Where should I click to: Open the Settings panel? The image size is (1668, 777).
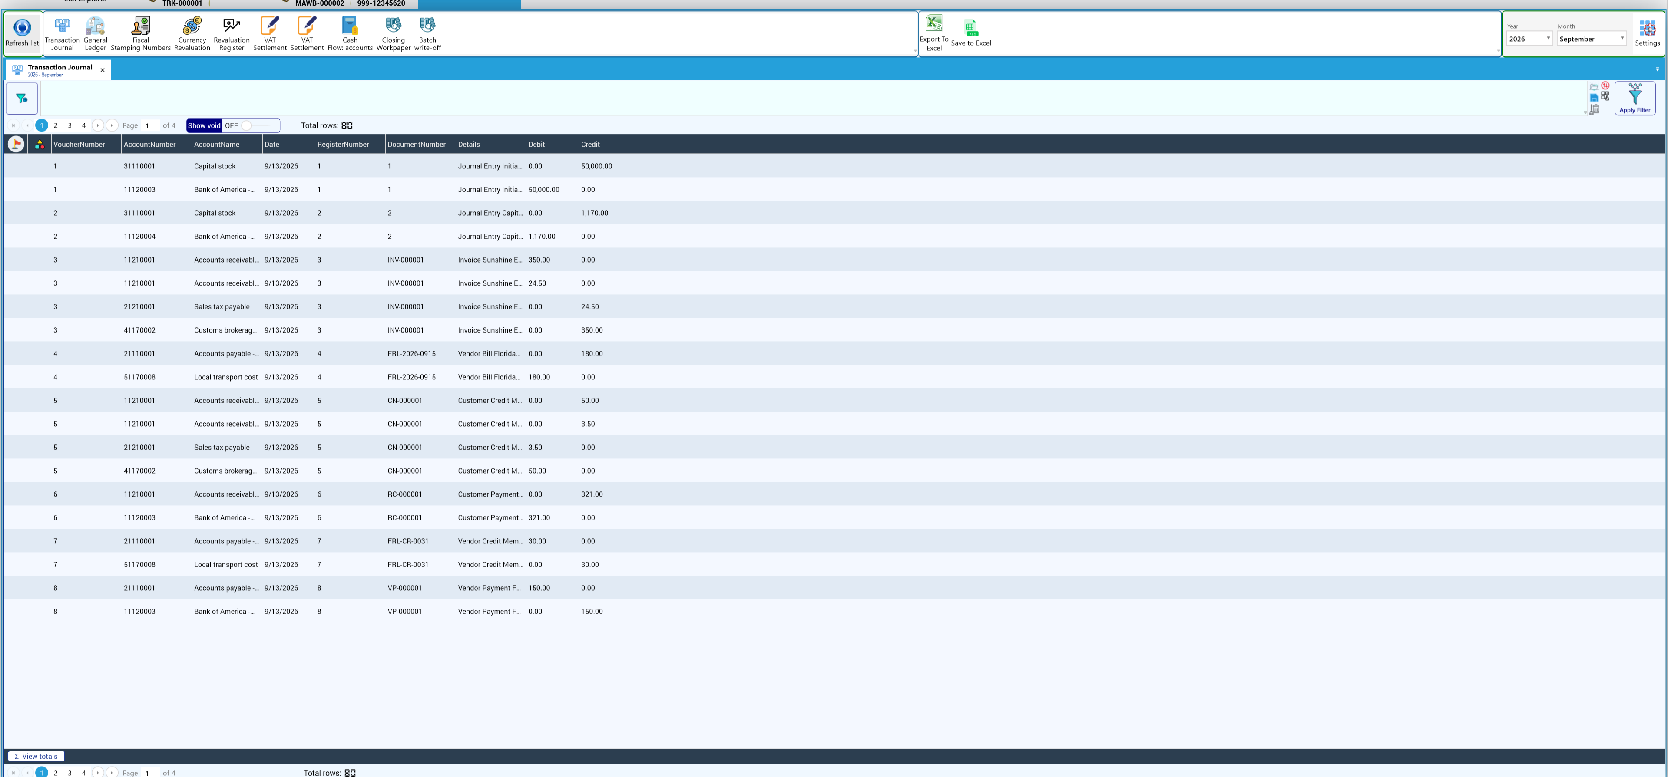tap(1647, 33)
